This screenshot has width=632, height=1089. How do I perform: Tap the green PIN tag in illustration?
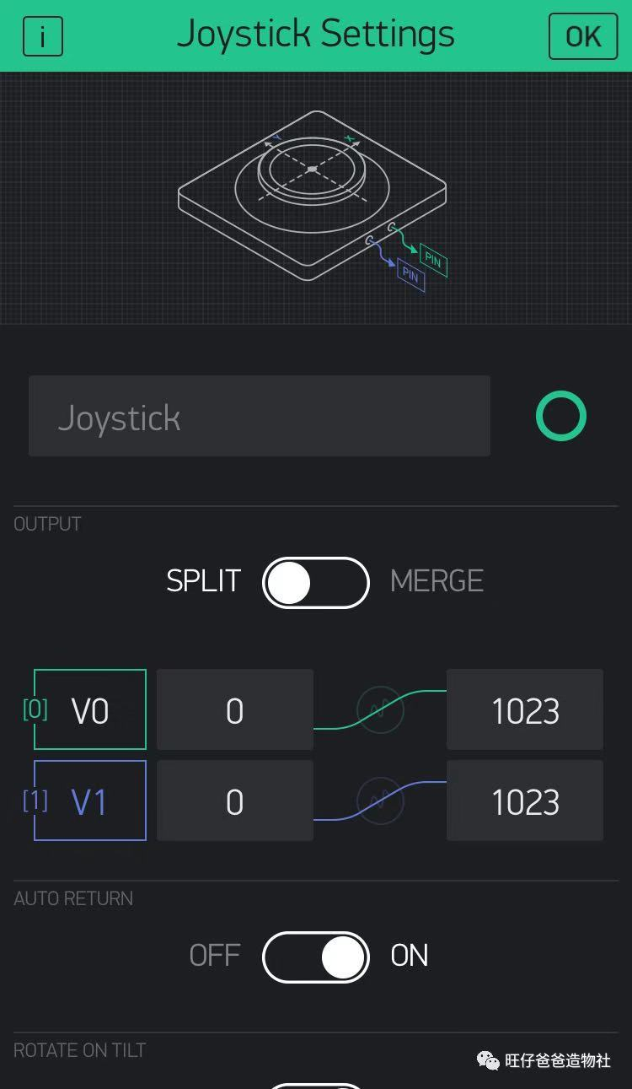tap(433, 260)
